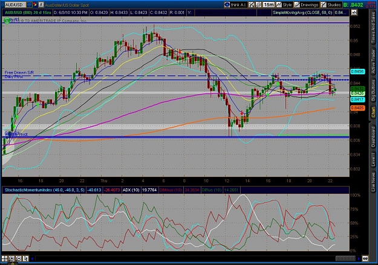Click the 0.8456 cyan price bubble

point(357,71)
